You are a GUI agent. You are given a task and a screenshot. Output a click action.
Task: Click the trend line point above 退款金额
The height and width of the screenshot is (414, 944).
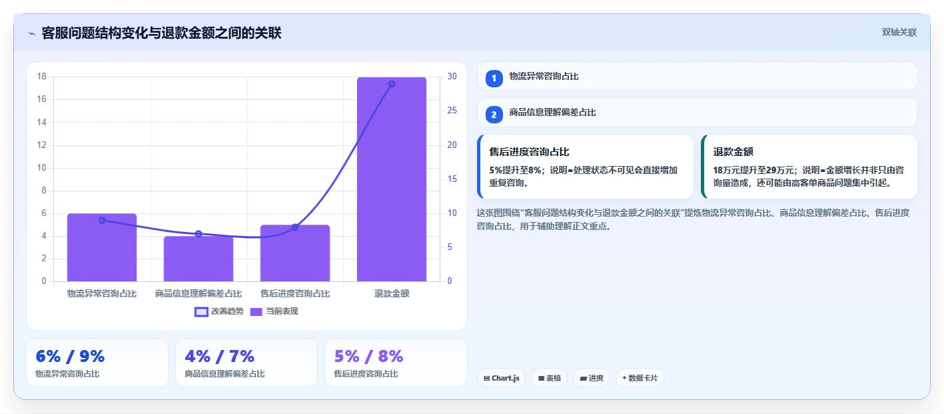point(392,84)
